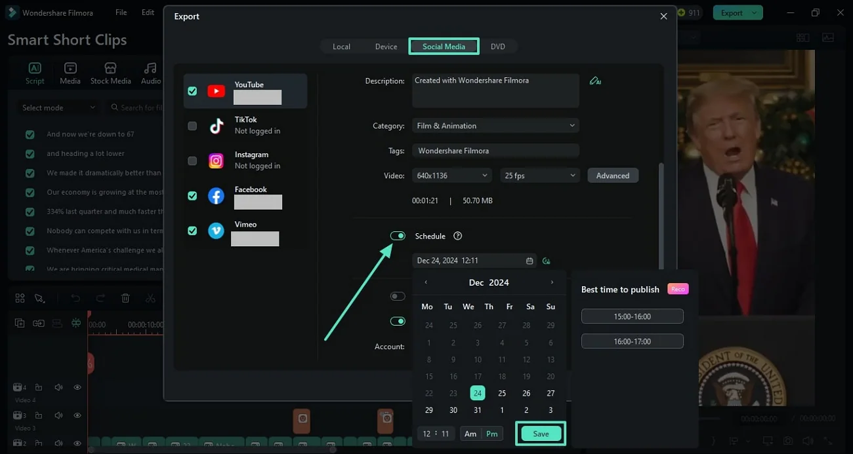This screenshot has width=853, height=454.
Task: Select the Am time option
Action: 470,434
